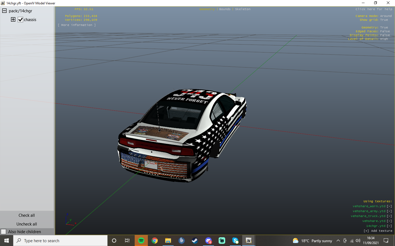395x246 pixels.
Task: Uncheck the chassis visibility checkbox
Action: point(21,20)
